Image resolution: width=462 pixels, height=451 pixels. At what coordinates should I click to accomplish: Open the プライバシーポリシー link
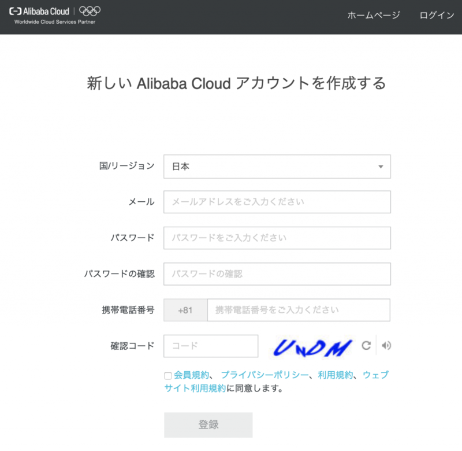pyautogui.click(x=264, y=375)
